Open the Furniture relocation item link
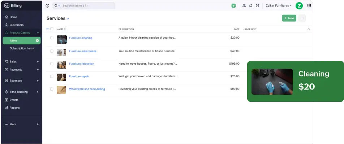 82,64
